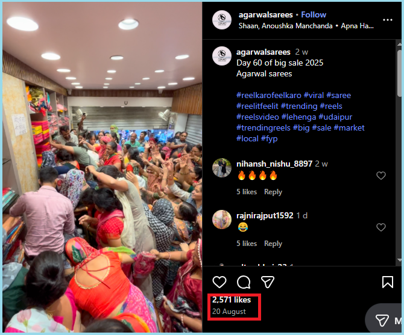Open nihansh_nishu_8897's profile avatar
The height and width of the screenshot is (335, 404).
click(221, 168)
